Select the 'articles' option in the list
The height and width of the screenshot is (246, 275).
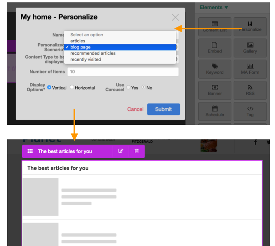point(78,41)
